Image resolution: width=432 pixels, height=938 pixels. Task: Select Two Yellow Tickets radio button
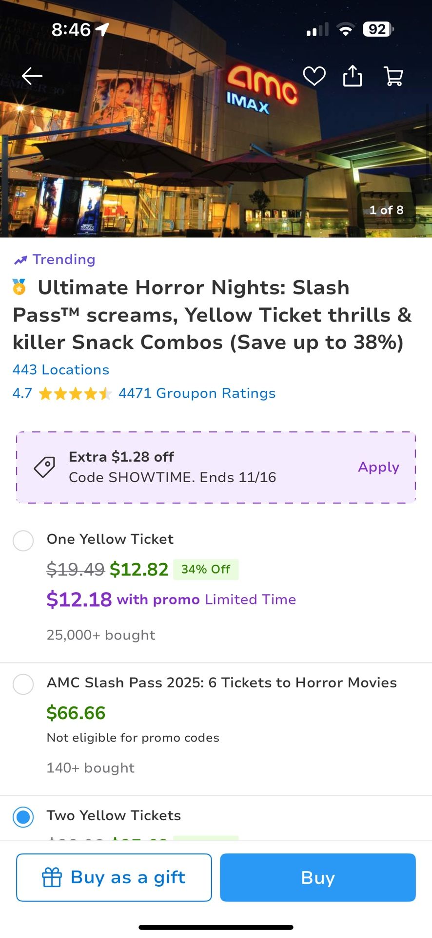click(23, 817)
